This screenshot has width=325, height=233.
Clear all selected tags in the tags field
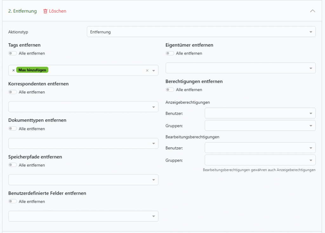147,70
